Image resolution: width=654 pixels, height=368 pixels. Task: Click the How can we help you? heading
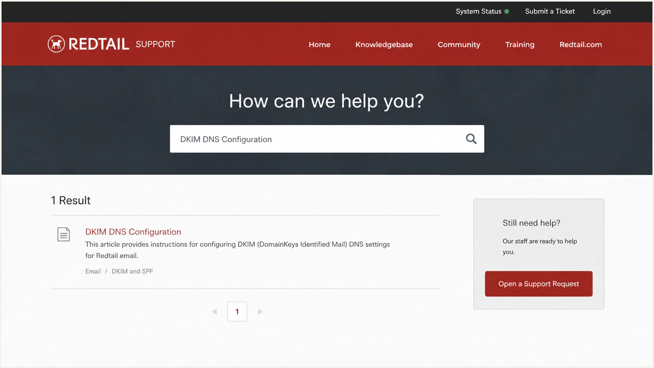point(326,101)
